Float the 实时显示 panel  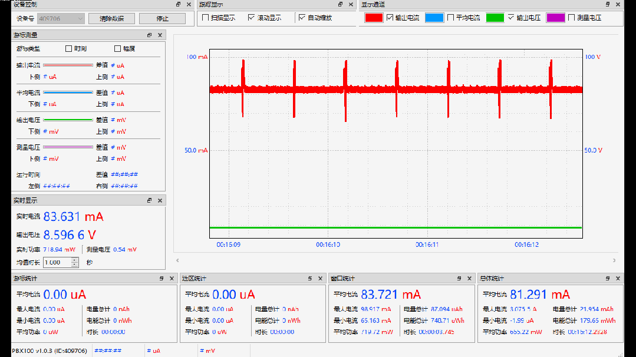pyautogui.click(x=149, y=200)
